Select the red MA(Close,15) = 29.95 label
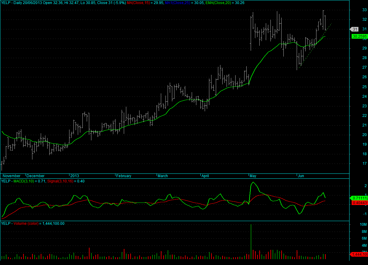 tap(145, 3)
